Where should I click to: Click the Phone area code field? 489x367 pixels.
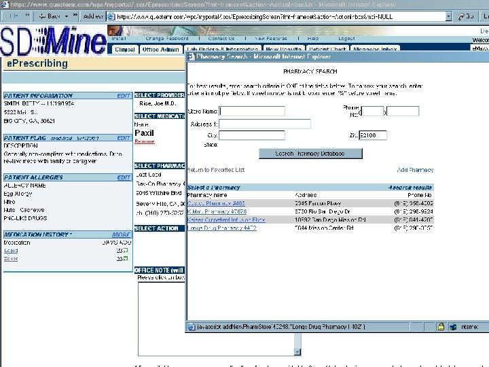(372, 111)
